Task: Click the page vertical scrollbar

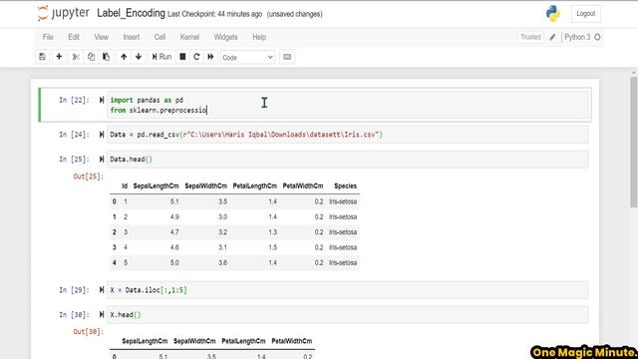Action: pyautogui.click(x=634, y=143)
